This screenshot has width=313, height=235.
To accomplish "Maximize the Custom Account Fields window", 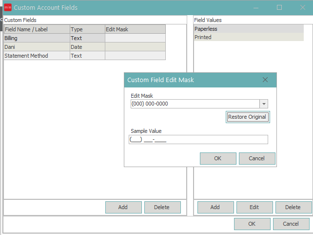I will (279, 7).
